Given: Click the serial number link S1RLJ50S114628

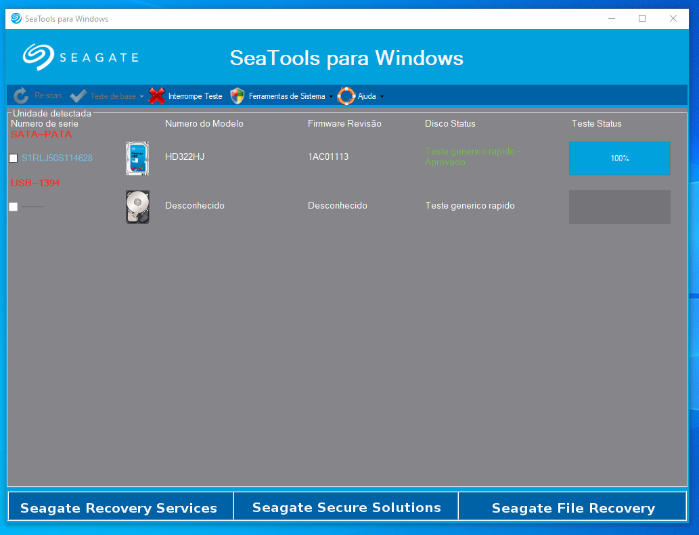Looking at the screenshot, I should click(x=57, y=158).
